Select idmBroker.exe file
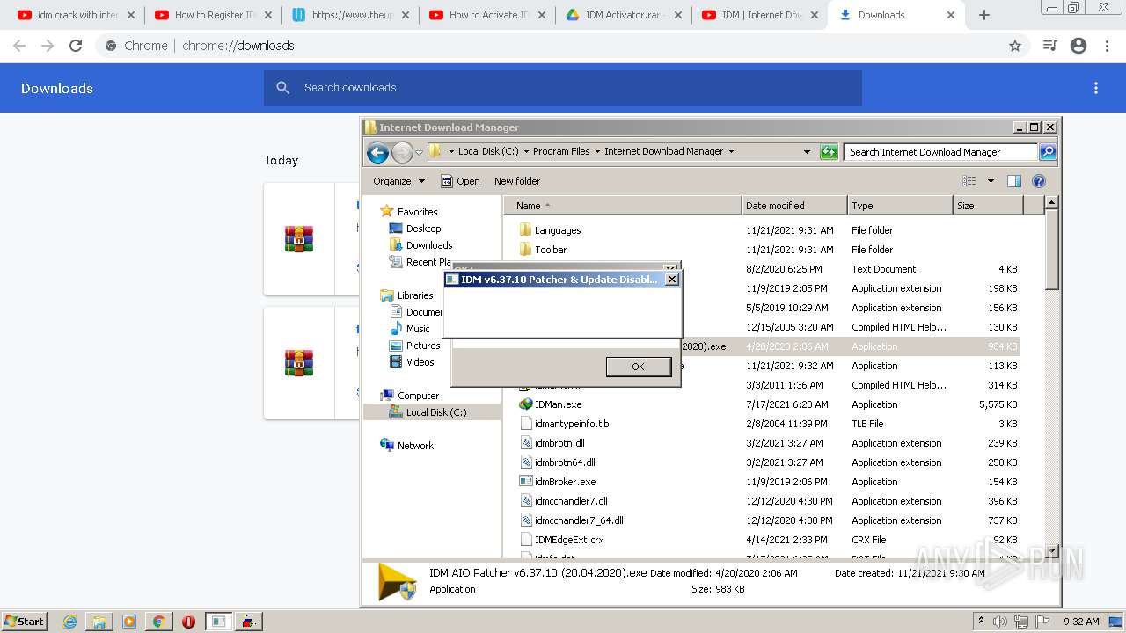 (x=565, y=482)
